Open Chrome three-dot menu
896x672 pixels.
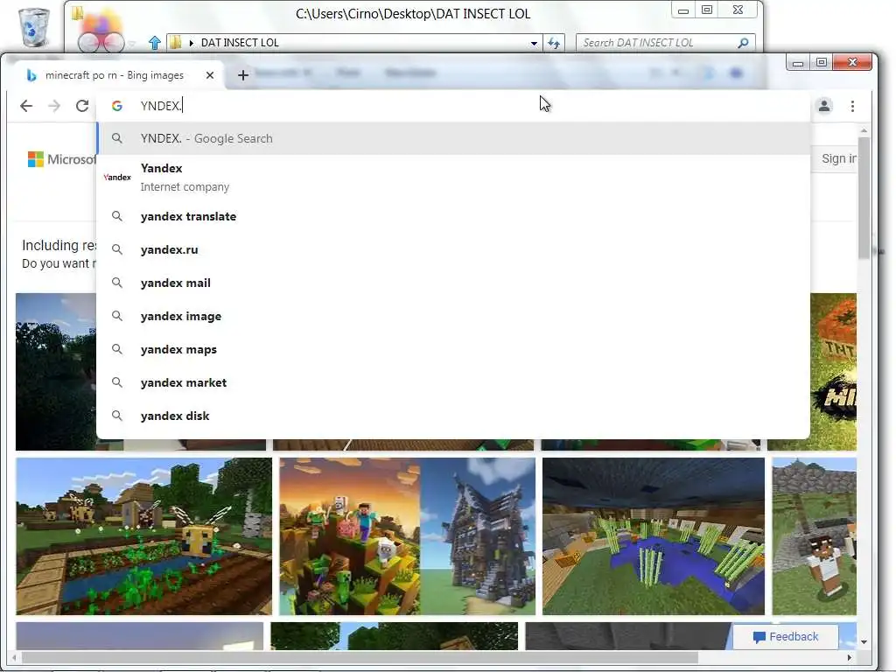[x=852, y=106]
